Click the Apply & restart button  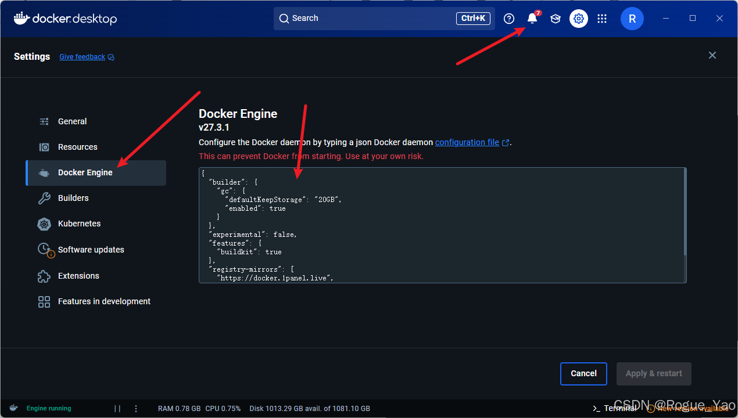pyautogui.click(x=654, y=373)
